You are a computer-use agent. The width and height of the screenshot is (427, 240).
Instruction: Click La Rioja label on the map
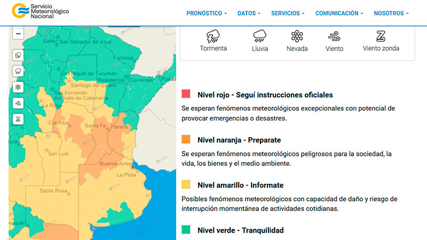click(51, 105)
